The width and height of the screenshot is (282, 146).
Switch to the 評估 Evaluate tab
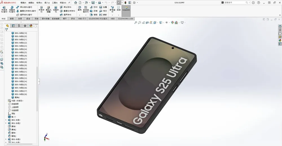click(73, 19)
